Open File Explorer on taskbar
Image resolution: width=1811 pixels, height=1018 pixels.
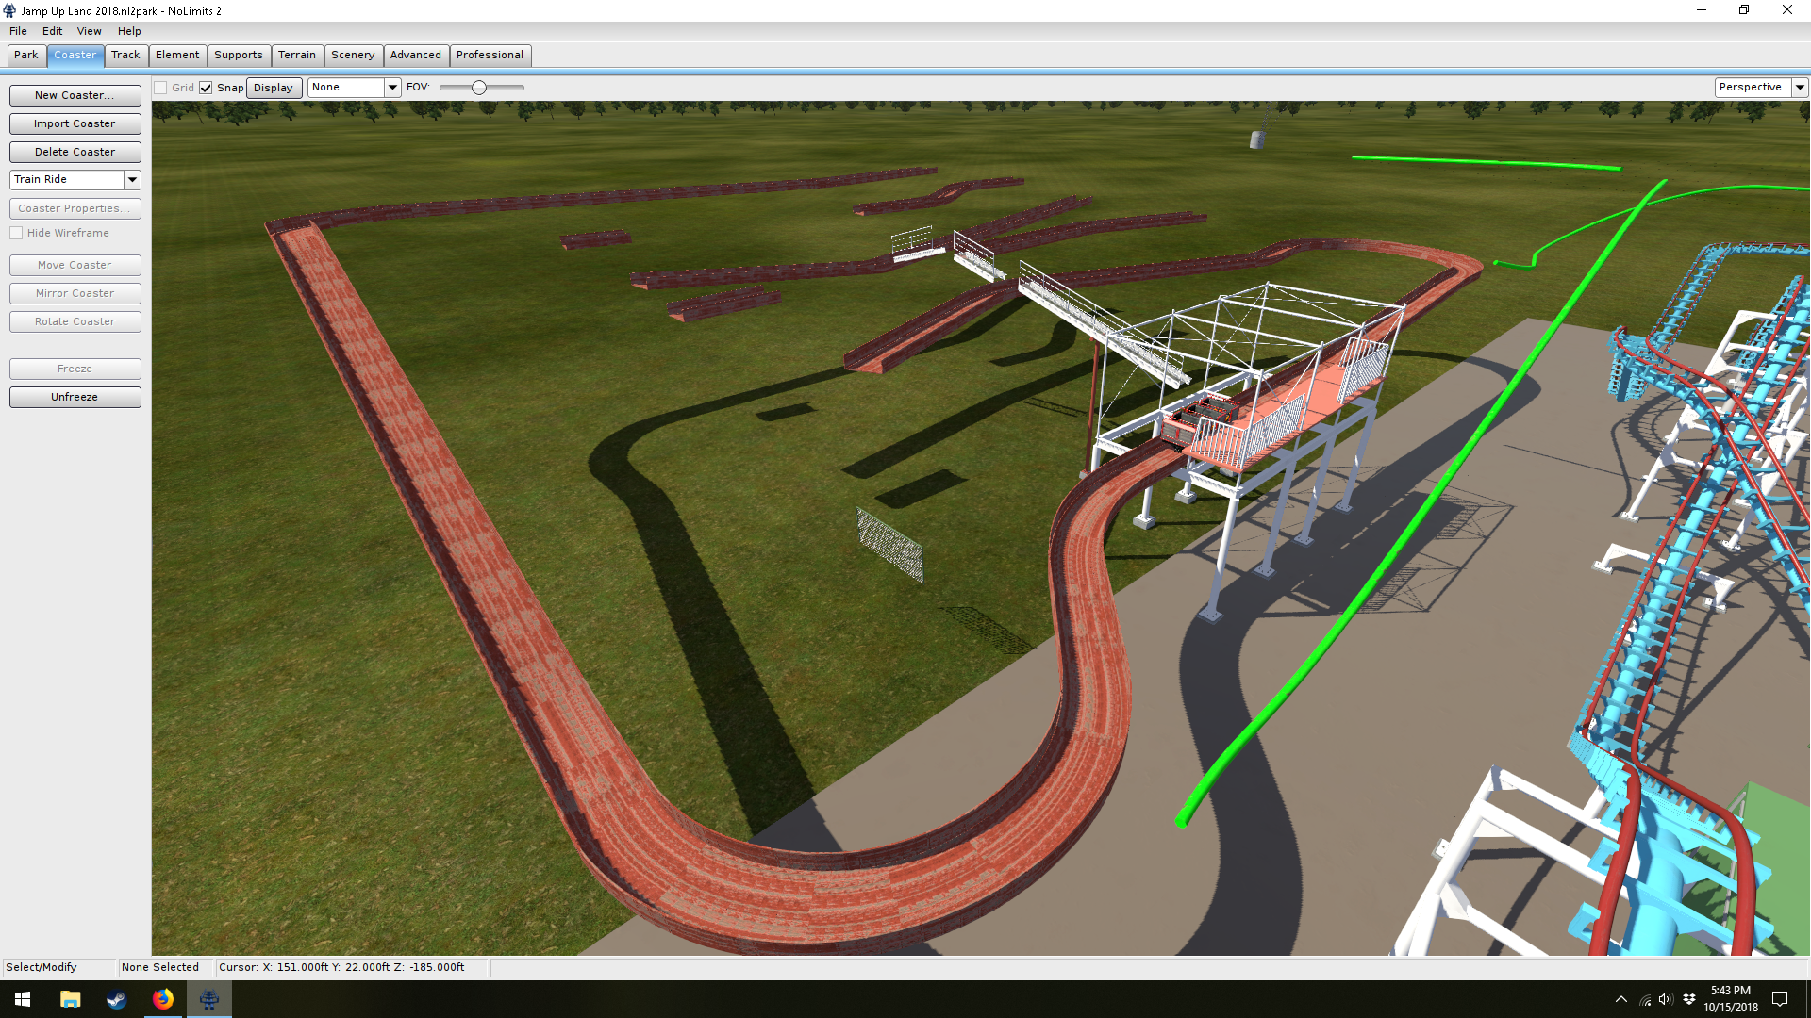click(70, 999)
